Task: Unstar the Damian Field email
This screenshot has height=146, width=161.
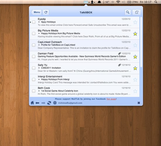Action: pyautogui.click(x=135, y=57)
